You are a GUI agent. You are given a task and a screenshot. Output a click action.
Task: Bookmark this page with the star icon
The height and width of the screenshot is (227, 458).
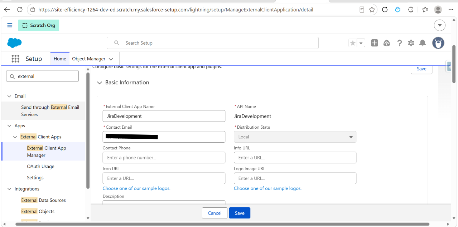click(372, 10)
